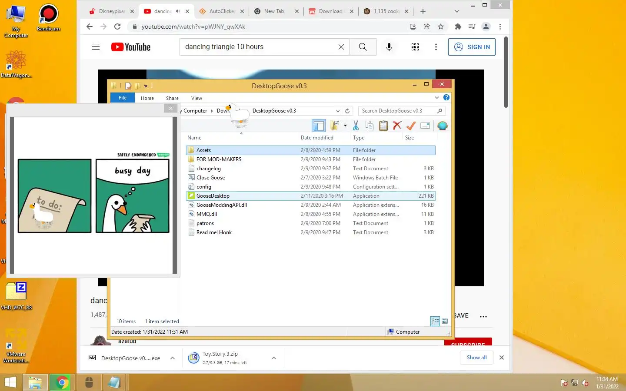This screenshot has height=391, width=626.
Task: Open the Chrome extensions puzzle icon
Action: click(x=458, y=27)
